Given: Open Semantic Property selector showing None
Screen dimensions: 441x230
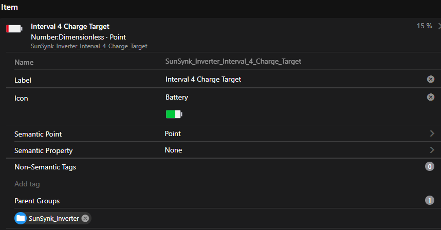Looking at the screenshot, I should 173,150.
